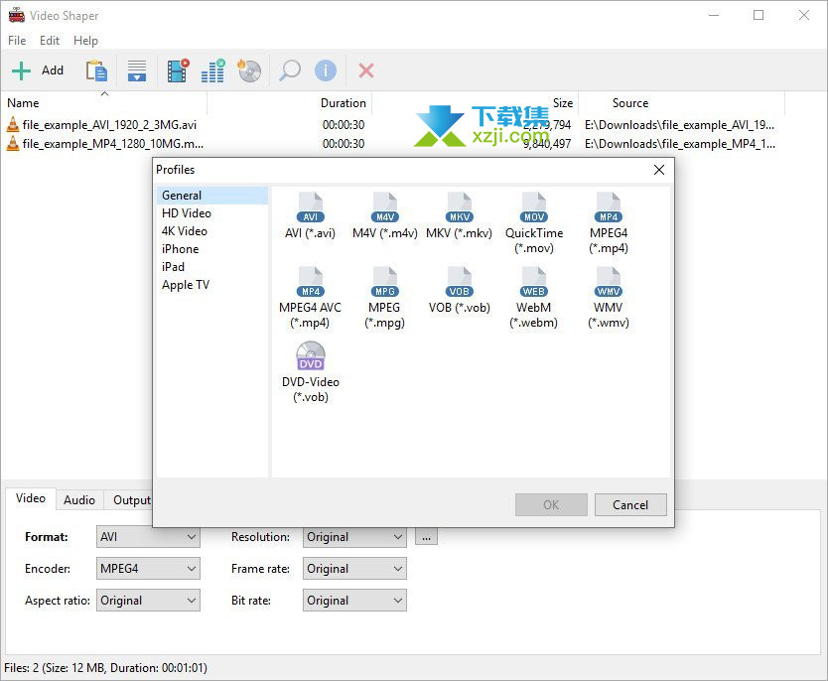Click the AVI file's 00:00:30 duration
828x681 pixels.
344,125
